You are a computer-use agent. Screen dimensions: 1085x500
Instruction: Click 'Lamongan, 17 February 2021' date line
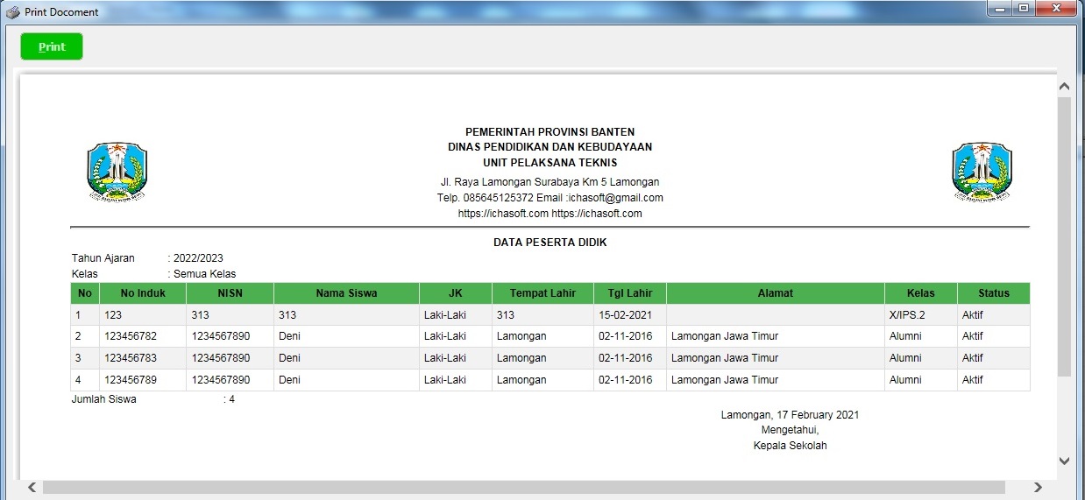(x=790, y=415)
